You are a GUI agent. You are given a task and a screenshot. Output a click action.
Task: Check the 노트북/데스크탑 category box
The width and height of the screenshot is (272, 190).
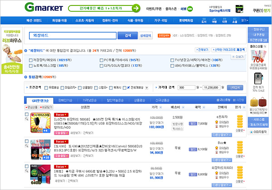(x=31, y=66)
